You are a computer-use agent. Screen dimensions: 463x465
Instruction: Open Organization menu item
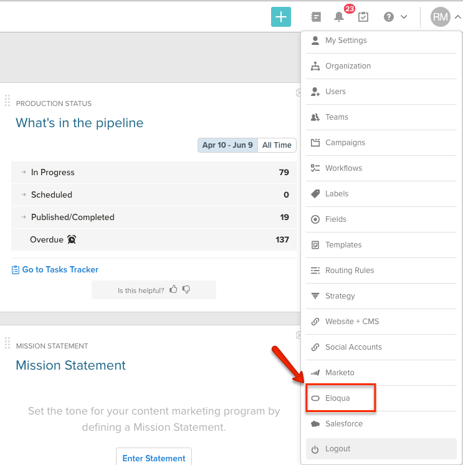click(381, 66)
